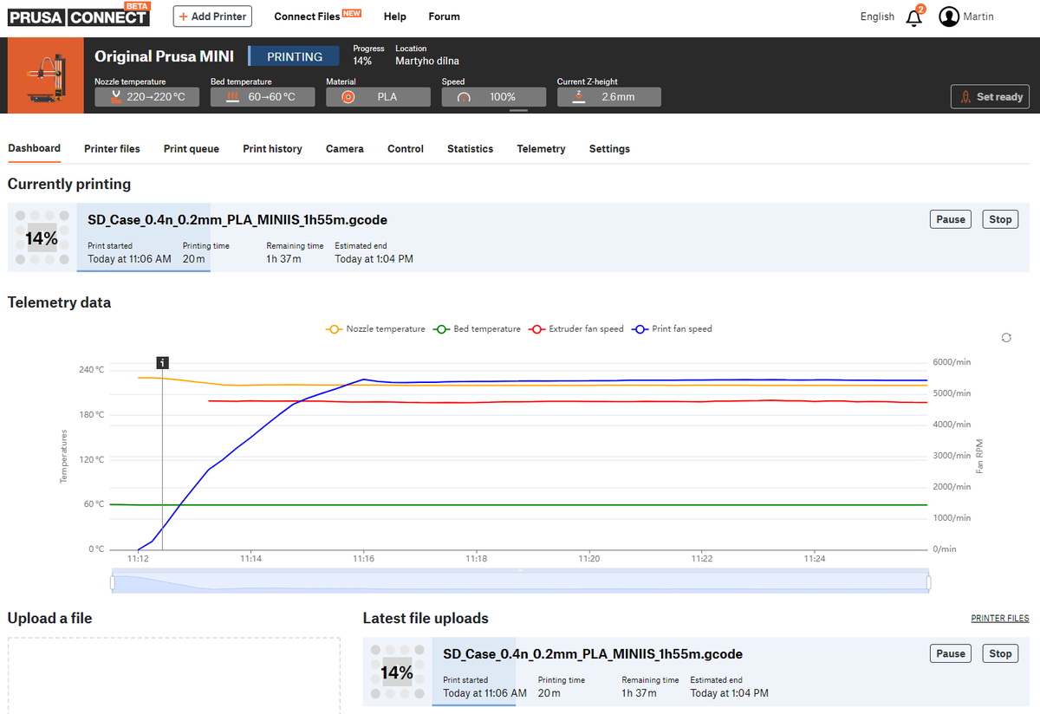The image size is (1040, 714).
Task: Toggle Bed temperature legend series
Action: tap(478, 329)
